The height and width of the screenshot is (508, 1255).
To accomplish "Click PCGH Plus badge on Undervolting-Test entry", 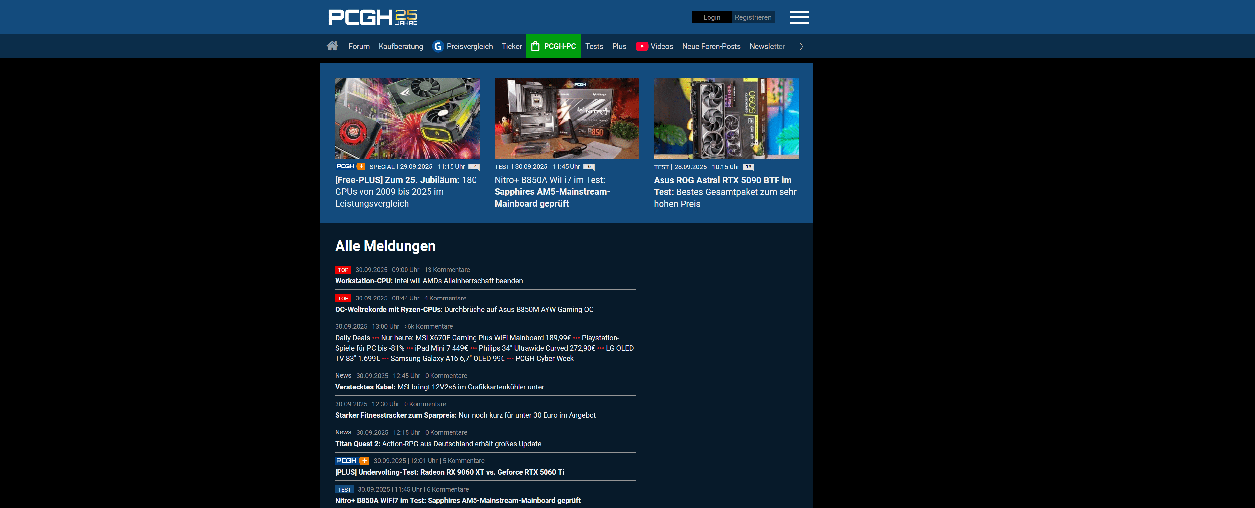I will pos(352,461).
